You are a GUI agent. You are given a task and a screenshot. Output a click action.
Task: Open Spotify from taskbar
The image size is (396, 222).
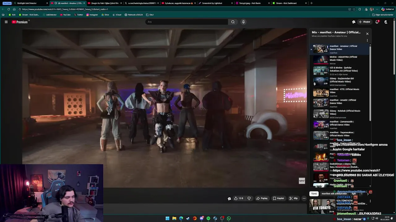click(208, 218)
